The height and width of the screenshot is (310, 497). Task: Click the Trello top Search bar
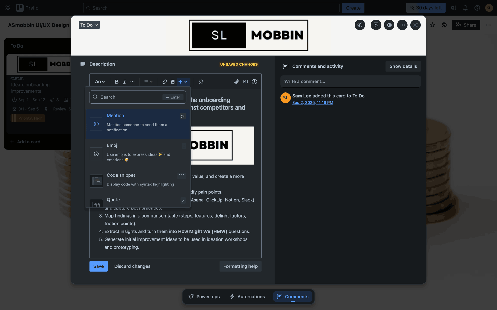pyautogui.click(x=211, y=8)
